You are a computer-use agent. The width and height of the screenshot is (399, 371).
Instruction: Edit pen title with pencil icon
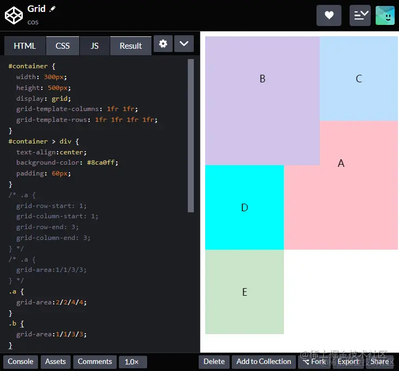point(53,9)
